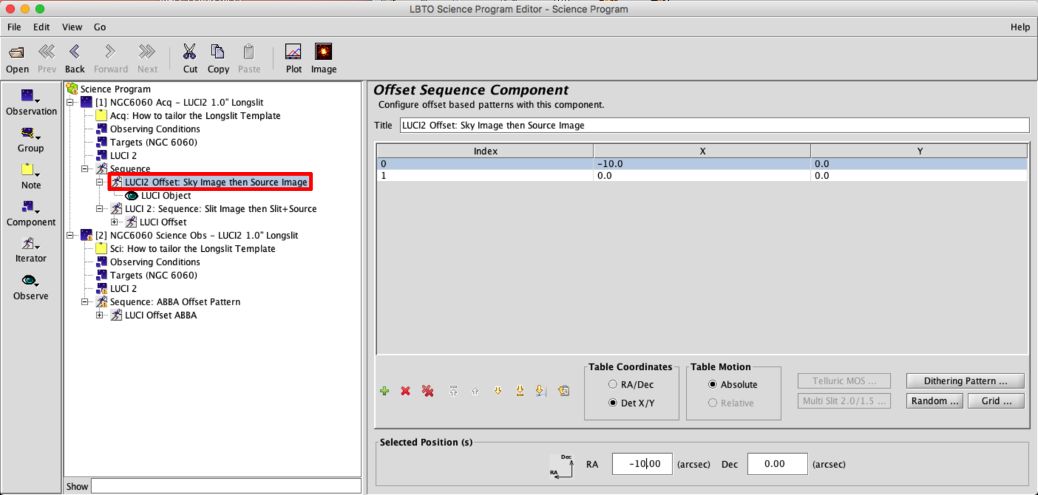Open the Help menu
This screenshot has width=1038, height=495.
(1020, 27)
